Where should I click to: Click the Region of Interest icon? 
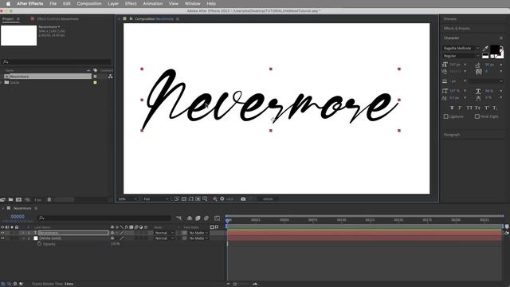(x=198, y=199)
